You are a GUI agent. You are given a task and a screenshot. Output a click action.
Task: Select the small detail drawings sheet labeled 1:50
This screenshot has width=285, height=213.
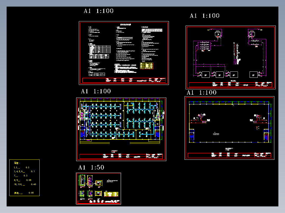pyautogui.click(x=98, y=188)
